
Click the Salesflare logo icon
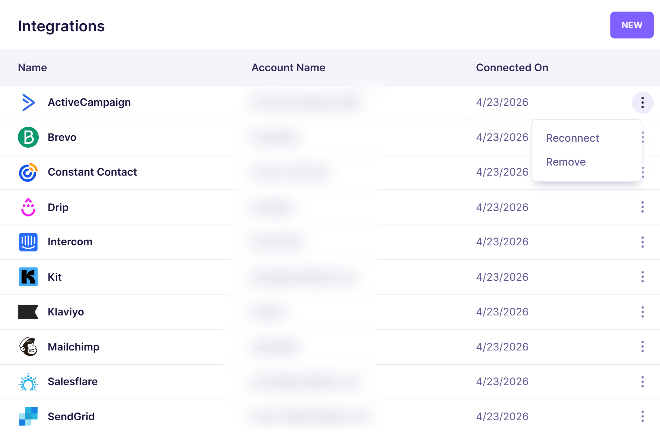click(x=28, y=382)
